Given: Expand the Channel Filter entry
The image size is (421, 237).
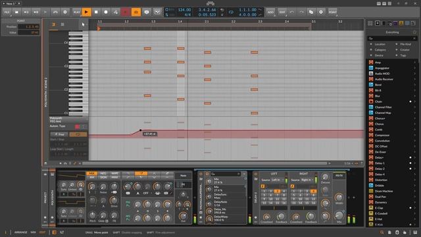Looking at the screenshot, I should click(414, 107).
